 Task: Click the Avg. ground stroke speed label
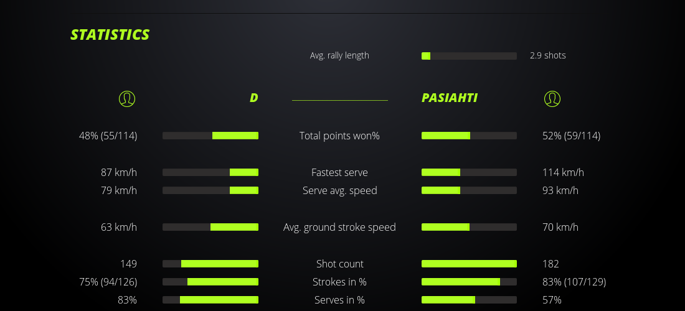339,227
